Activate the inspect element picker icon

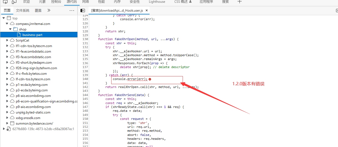(x=5, y=2)
